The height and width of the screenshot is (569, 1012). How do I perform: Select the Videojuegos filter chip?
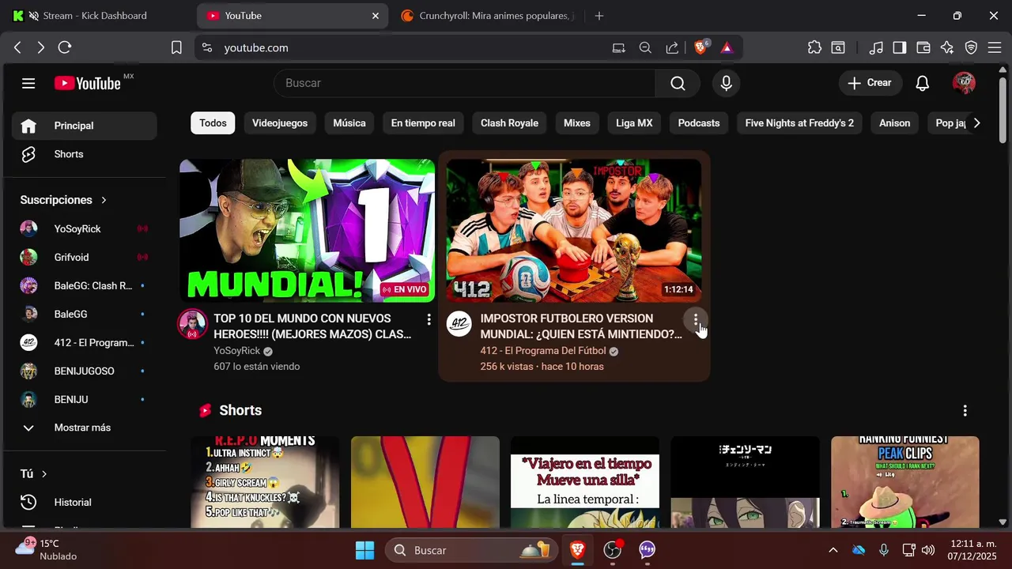click(280, 123)
